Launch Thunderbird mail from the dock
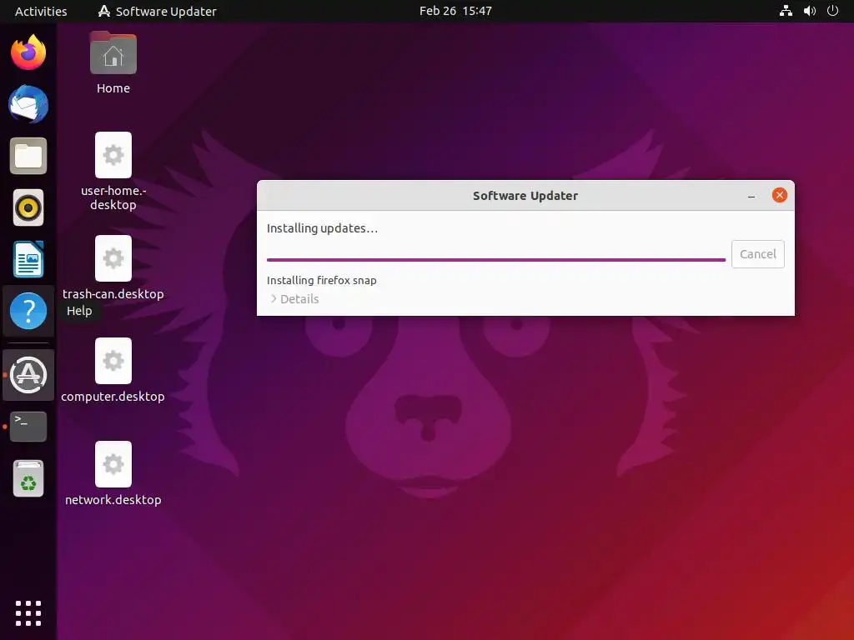 [x=28, y=104]
